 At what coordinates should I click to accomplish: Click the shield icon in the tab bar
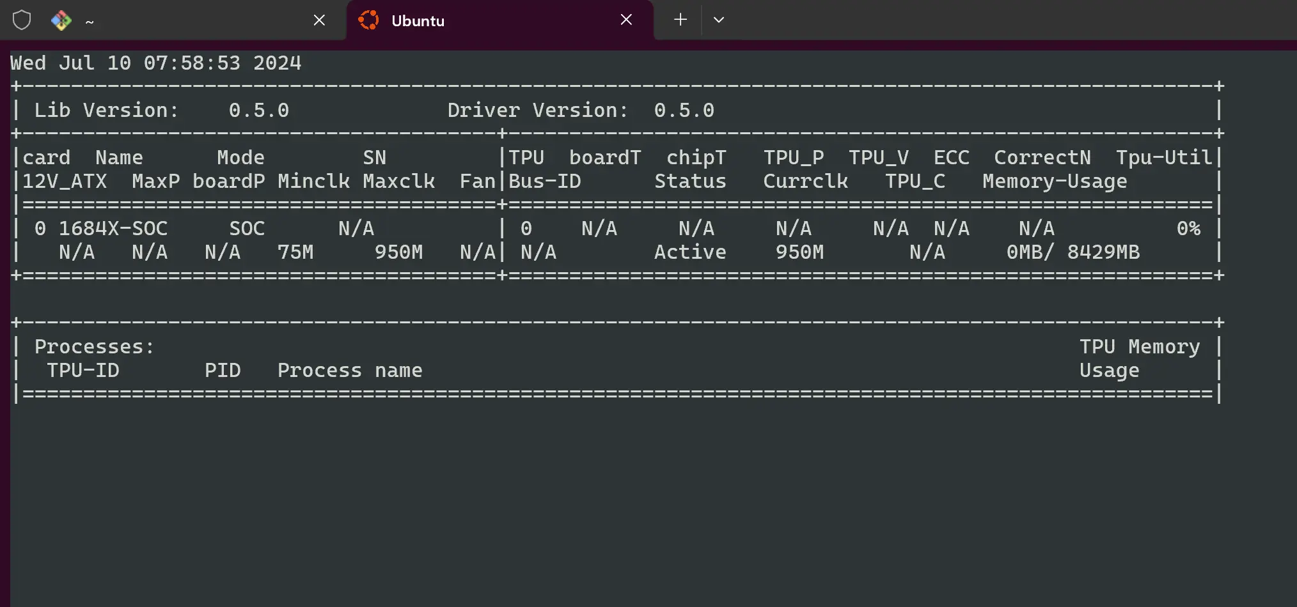click(22, 20)
